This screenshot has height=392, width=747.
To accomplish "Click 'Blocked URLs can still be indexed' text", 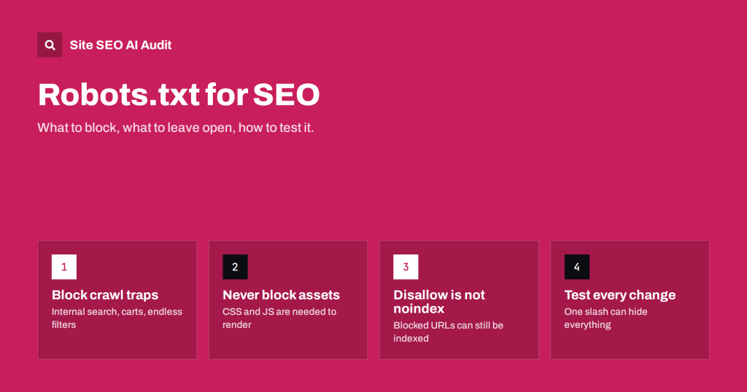I will point(448,332).
